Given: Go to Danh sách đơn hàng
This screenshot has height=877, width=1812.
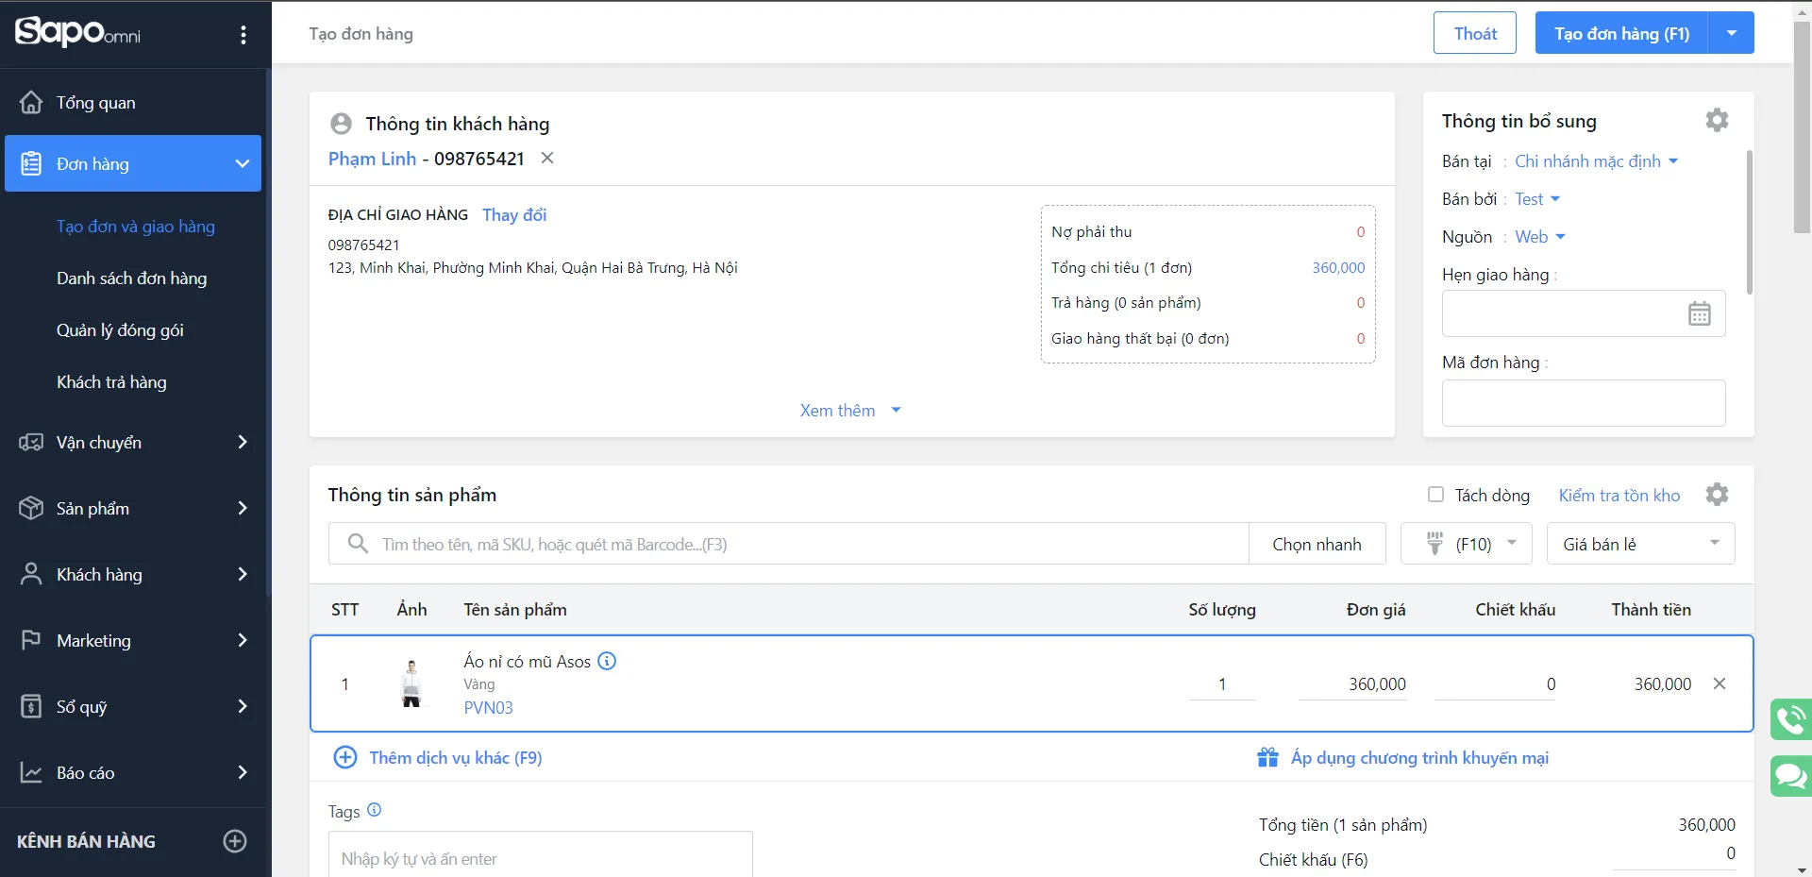Looking at the screenshot, I should point(131,278).
